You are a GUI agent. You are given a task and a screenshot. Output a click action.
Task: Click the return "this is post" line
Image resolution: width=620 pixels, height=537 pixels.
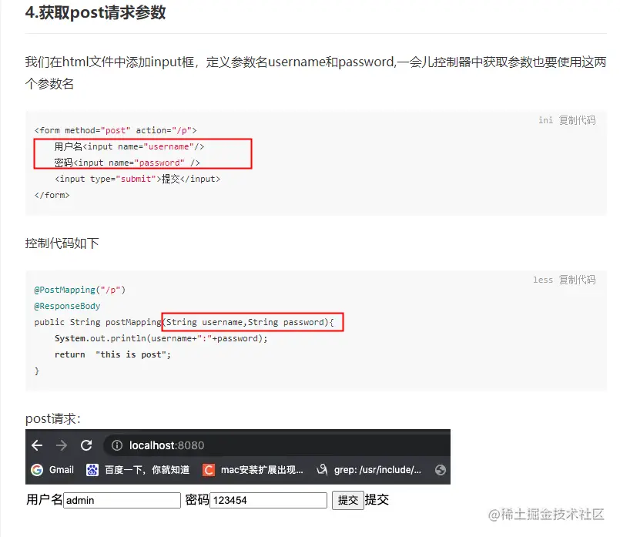112,354
